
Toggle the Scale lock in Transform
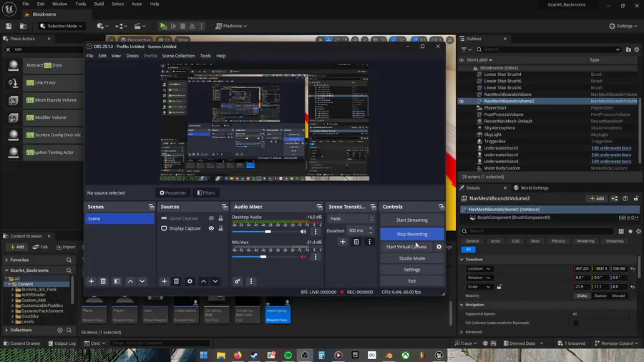click(x=499, y=286)
